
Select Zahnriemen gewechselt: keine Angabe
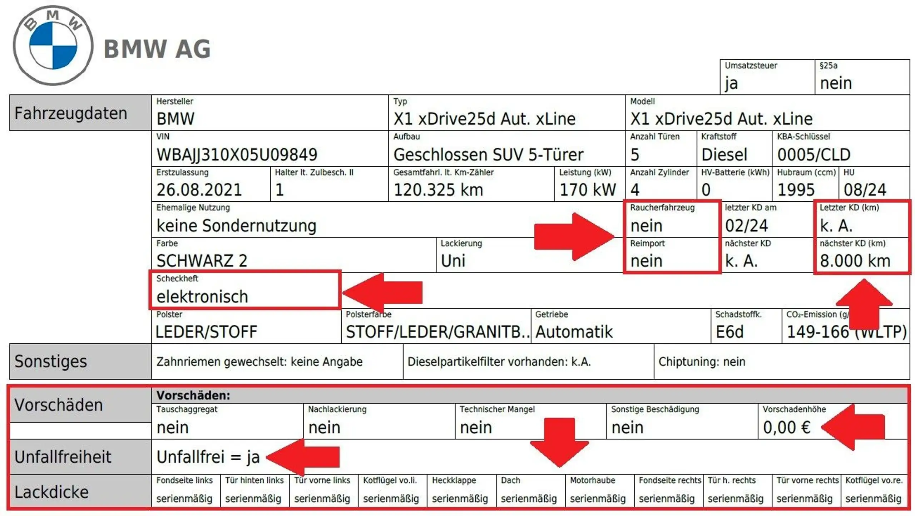click(259, 362)
